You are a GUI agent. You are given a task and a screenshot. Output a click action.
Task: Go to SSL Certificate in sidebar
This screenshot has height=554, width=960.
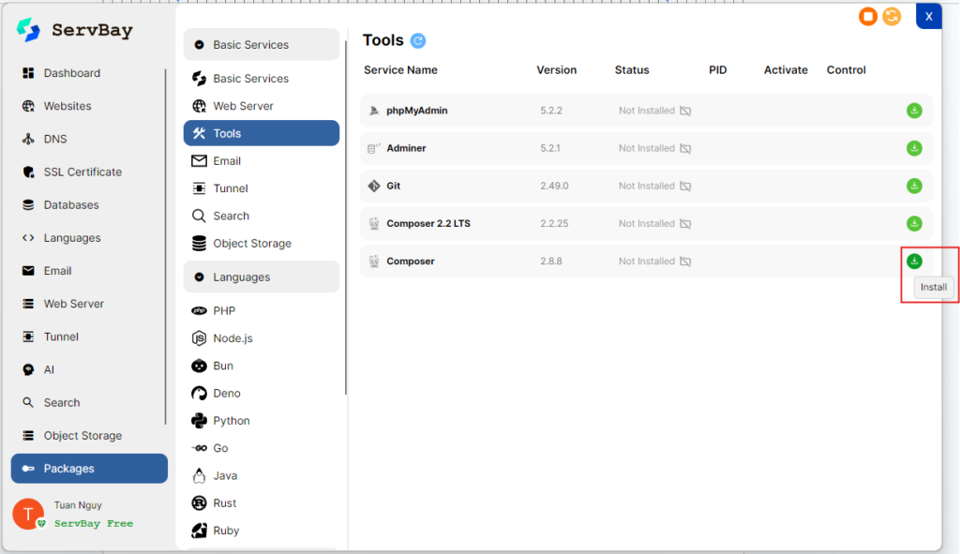[x=82, y=172]
